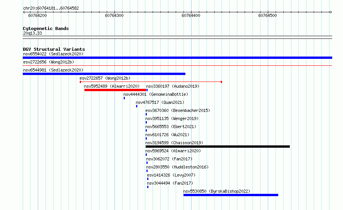
Task: Click the thin red esv2722656 line
Action: tap(177, 65)
